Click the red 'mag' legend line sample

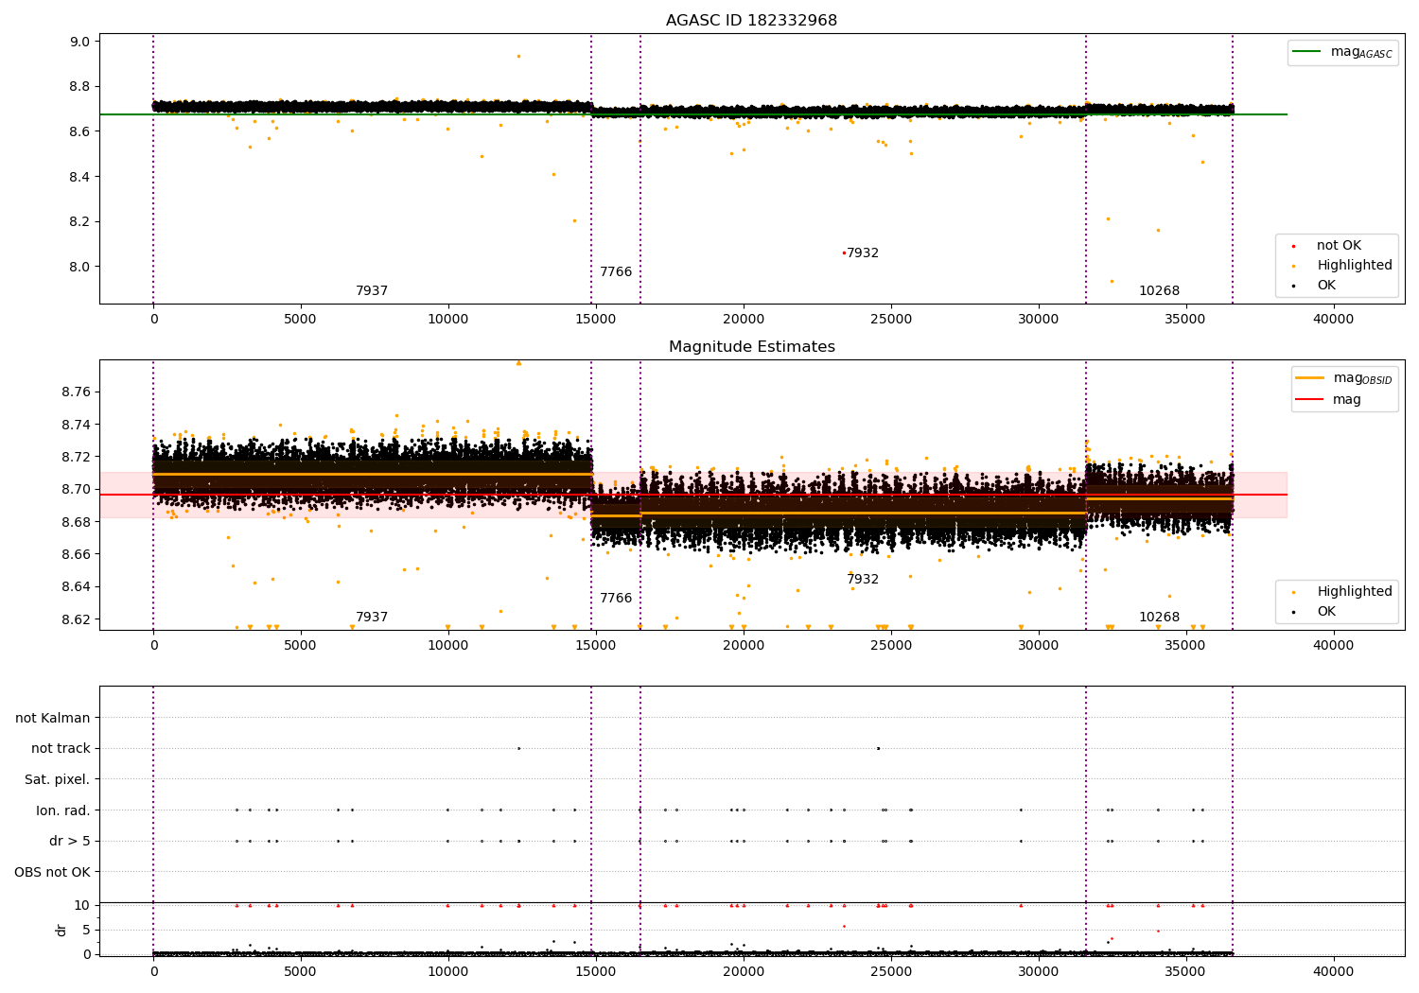tap(1310, 399)
